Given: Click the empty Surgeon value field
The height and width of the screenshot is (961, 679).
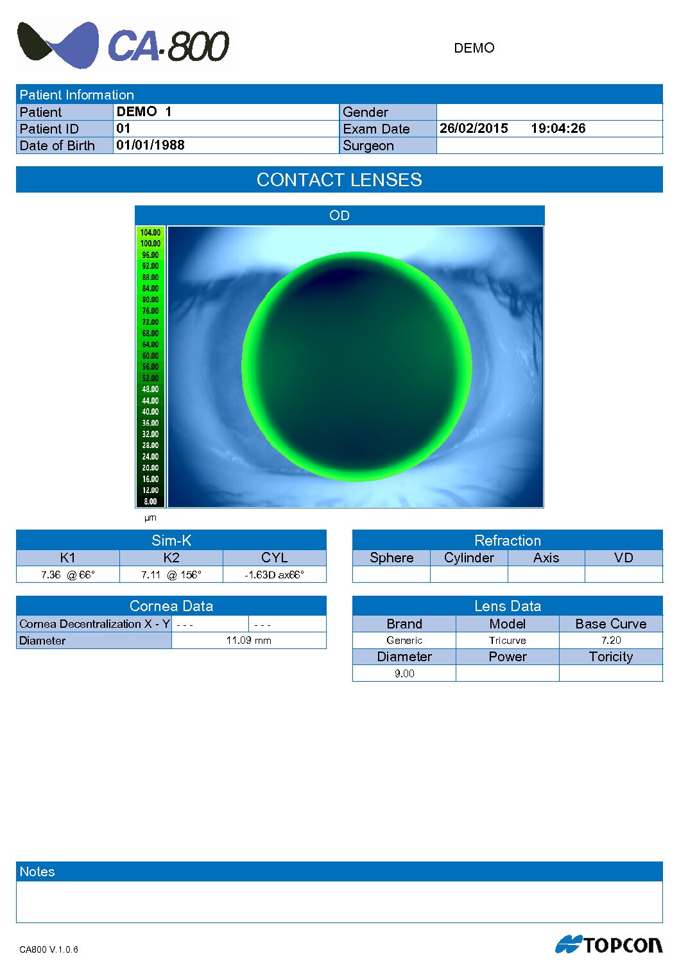Looking at the screenshot, I should click(x=549, y=145).
